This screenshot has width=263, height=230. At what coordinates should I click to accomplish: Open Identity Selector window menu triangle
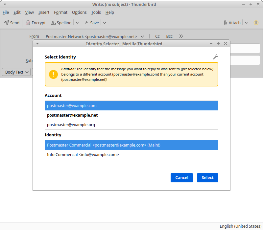point(37,44)
